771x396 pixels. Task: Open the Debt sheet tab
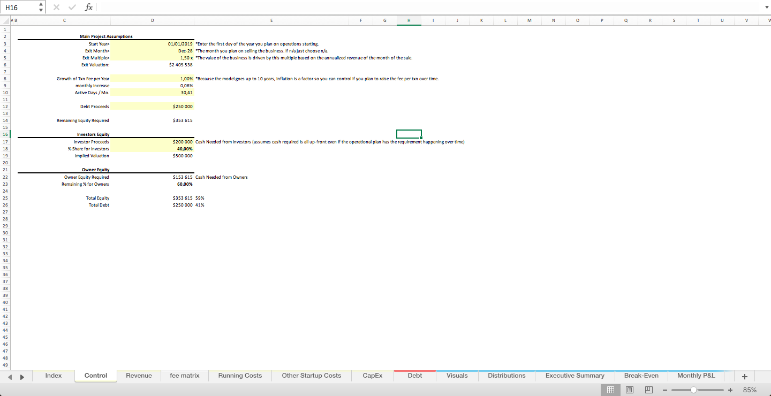(x=414, y=376)
